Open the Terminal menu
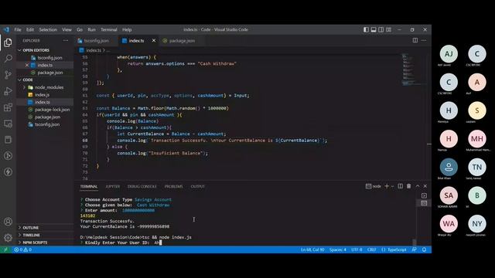 (x=109, y=29)
